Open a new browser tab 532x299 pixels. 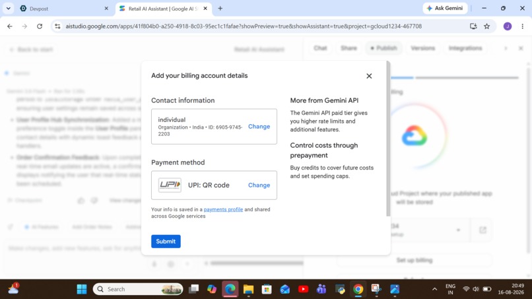point(220,9)
